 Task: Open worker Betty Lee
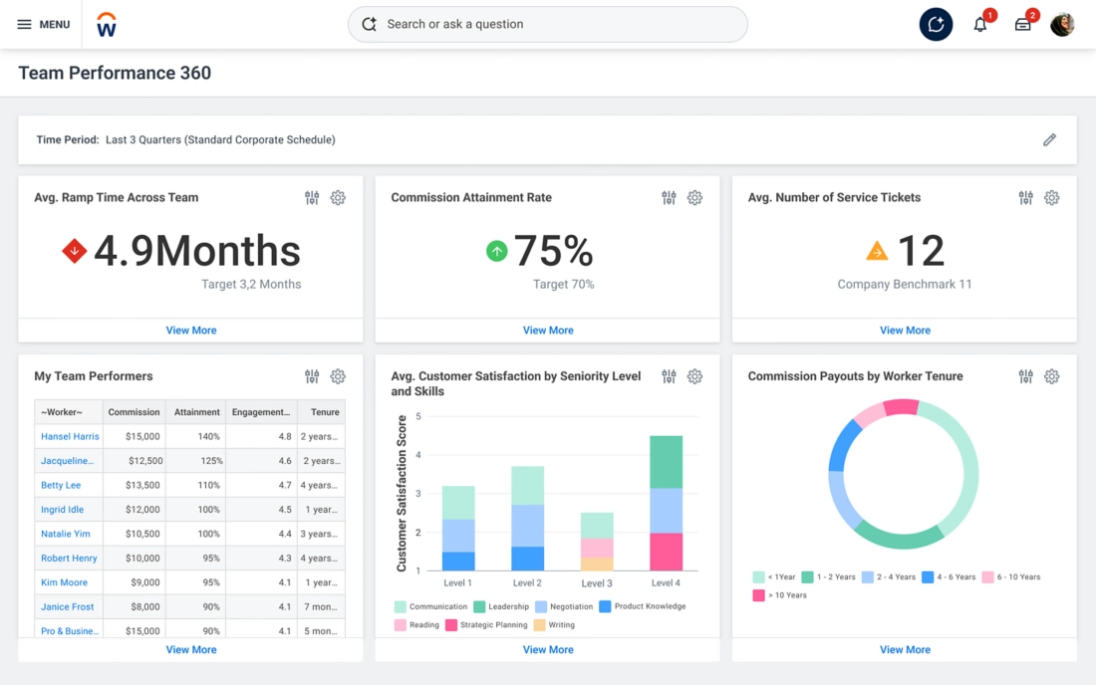[61, 485]
